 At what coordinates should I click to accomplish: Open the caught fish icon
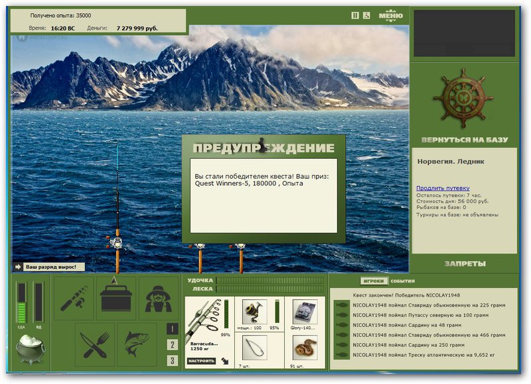pyautogui.click(x=137, y=344)
